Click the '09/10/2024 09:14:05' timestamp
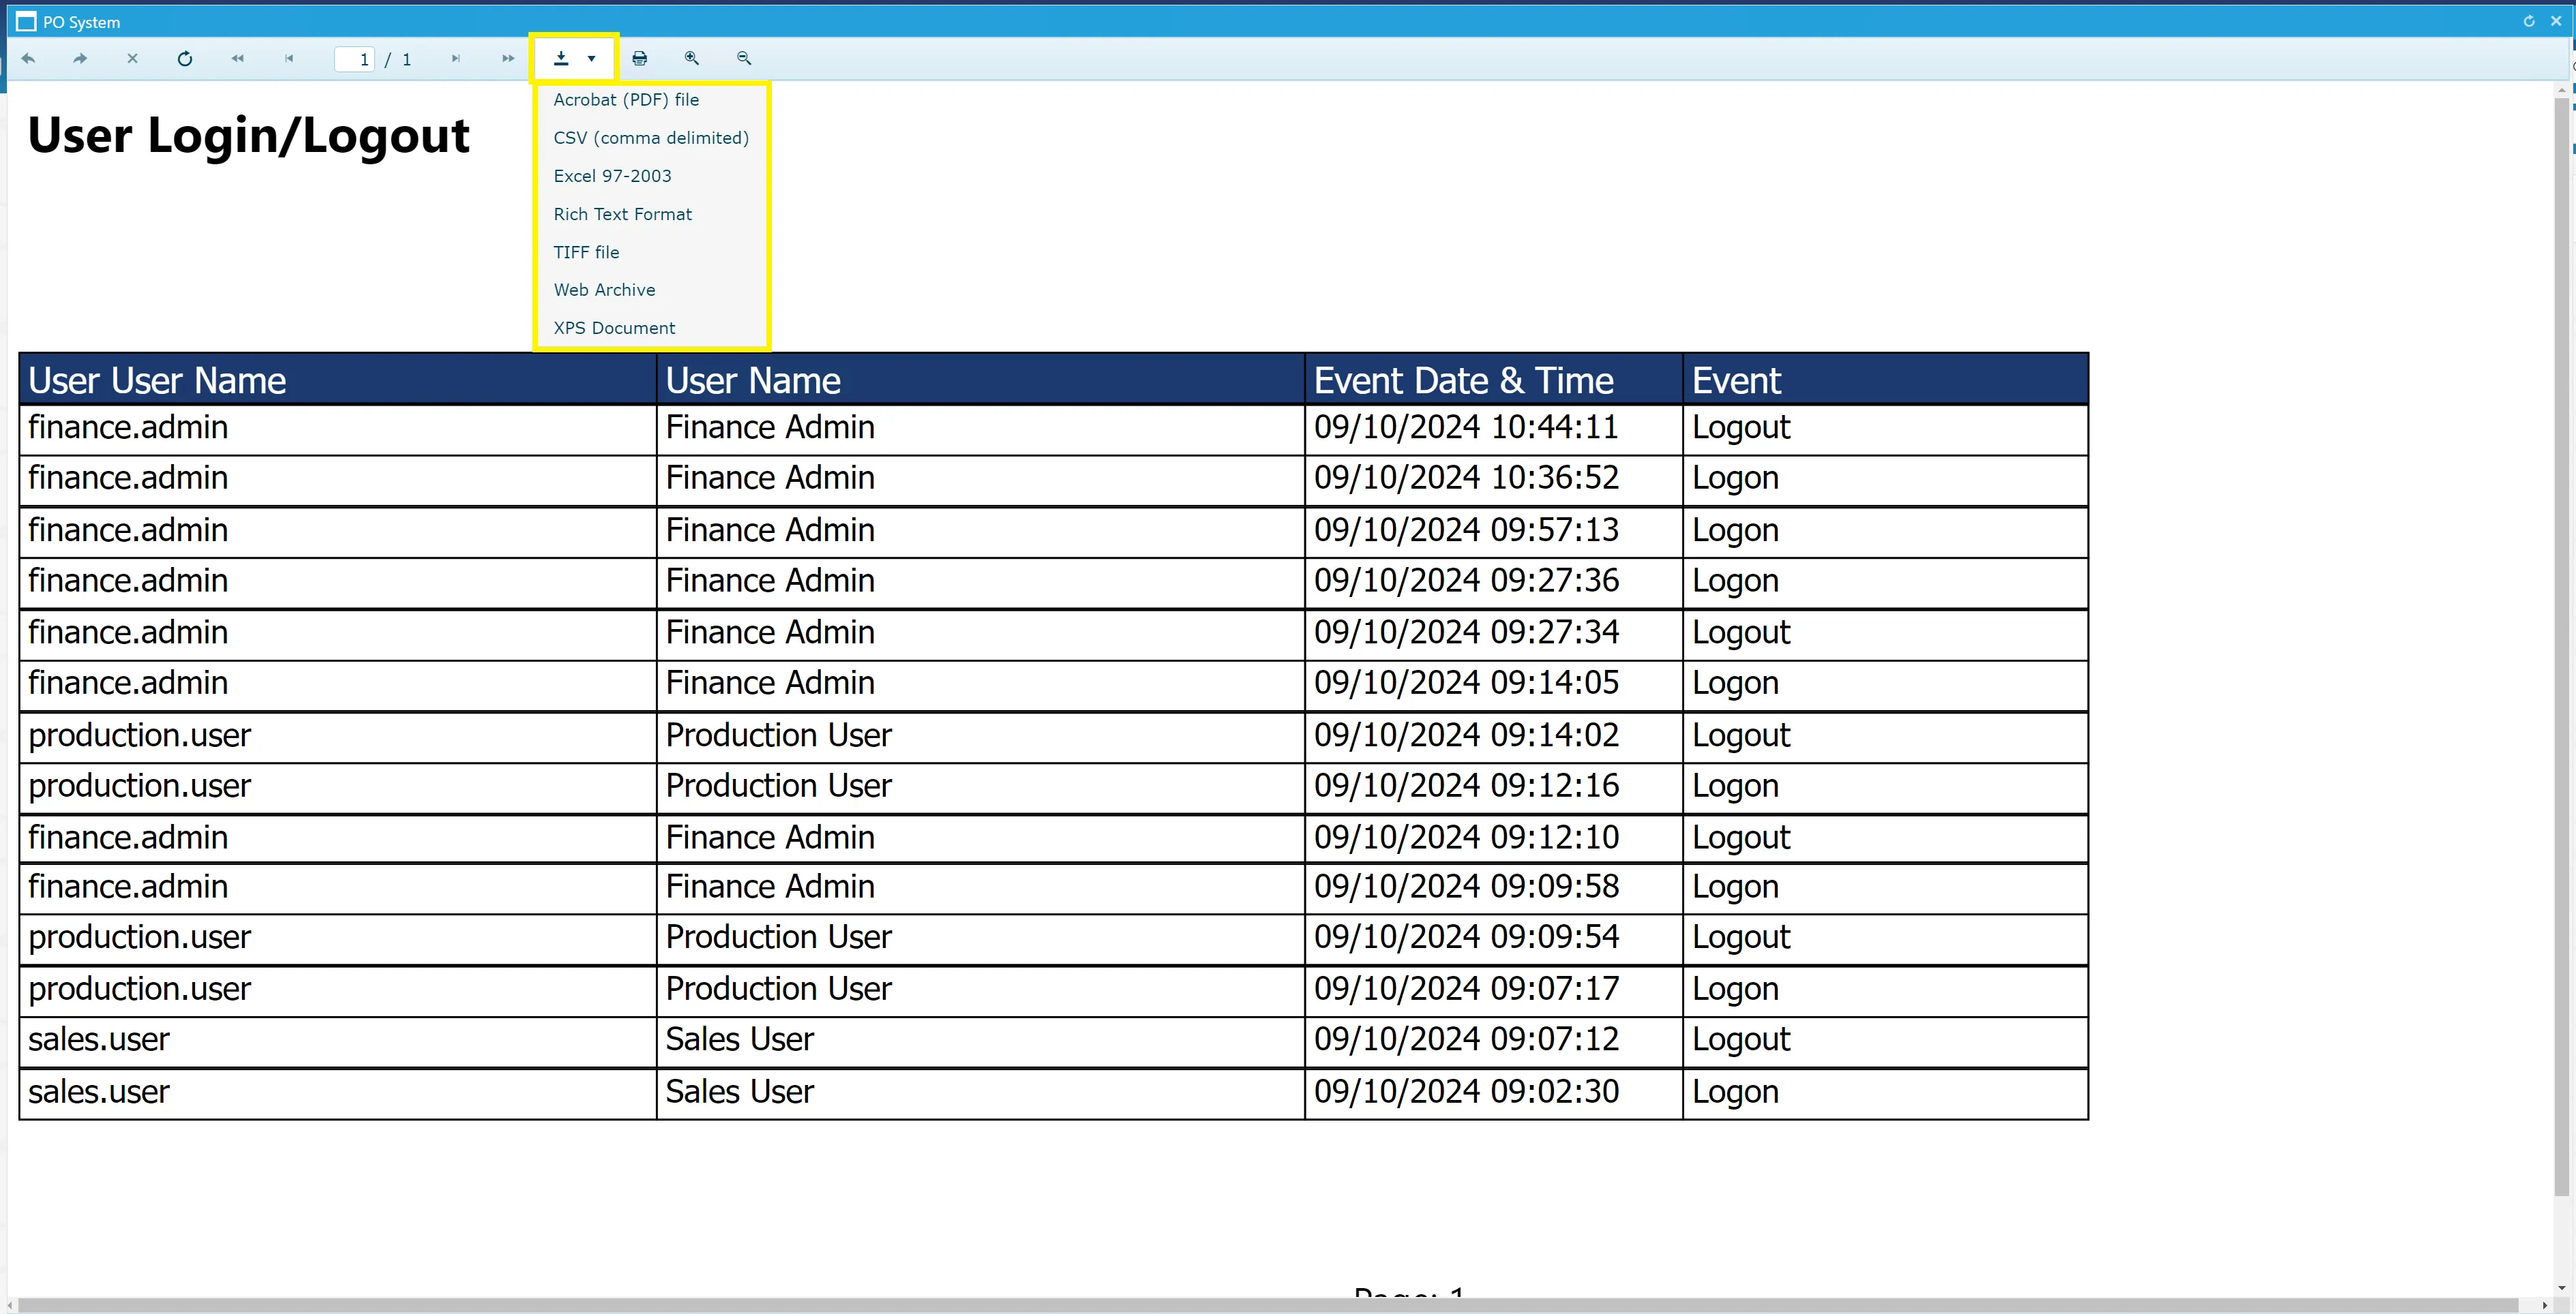The image size is (2576, 1314). 1466,684
